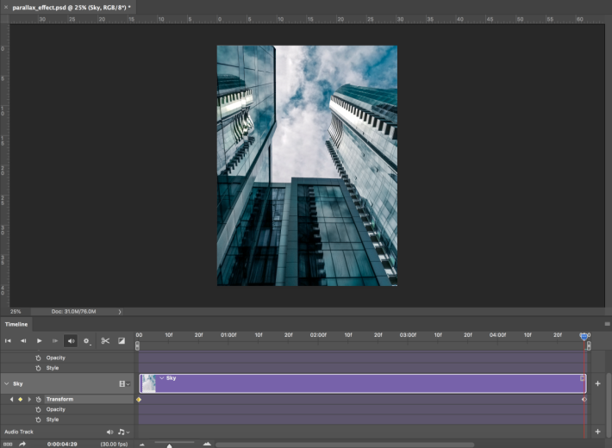Screen dimensions: 612x448
Task: Select the Transform property label
Action: [59, 399]
